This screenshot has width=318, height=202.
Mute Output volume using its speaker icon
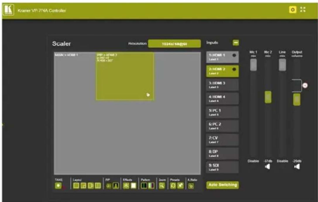pos(297,167)
